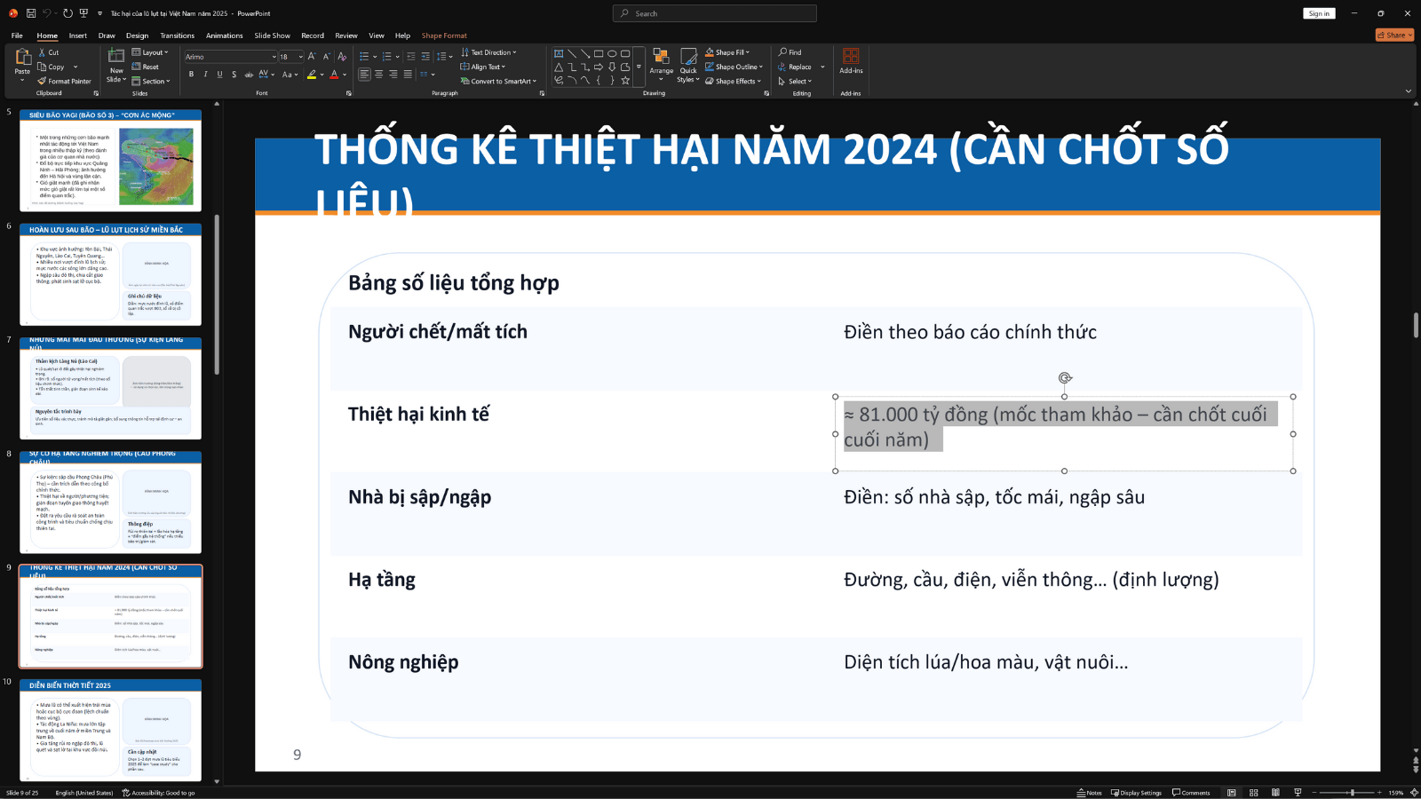Click the Share button
Screen dimensions: 1421x799
point(1394,36)
